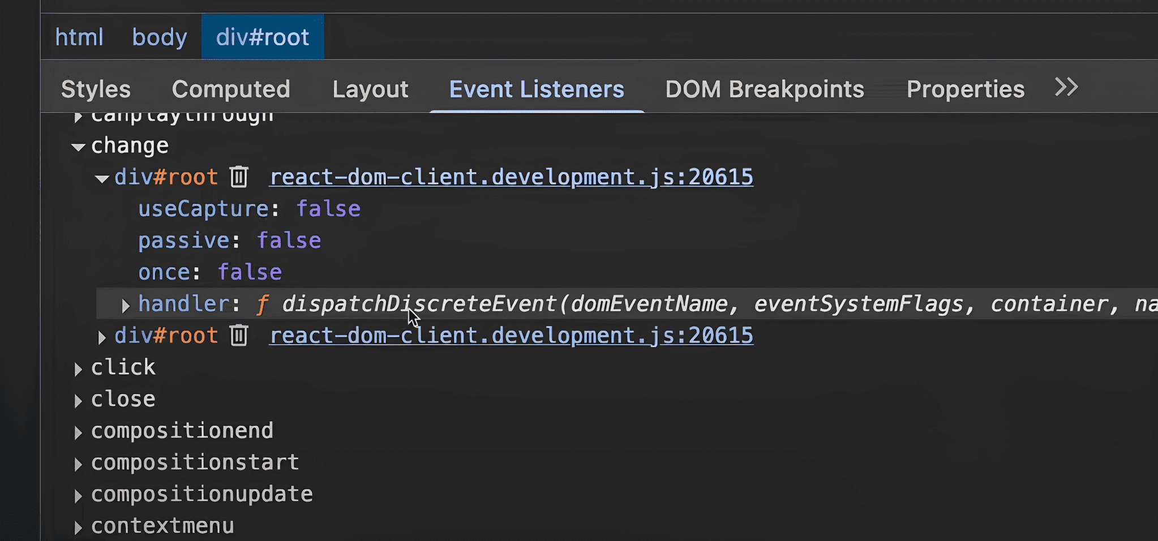Show more tabs with double chevron

[x=1066, y=88]
